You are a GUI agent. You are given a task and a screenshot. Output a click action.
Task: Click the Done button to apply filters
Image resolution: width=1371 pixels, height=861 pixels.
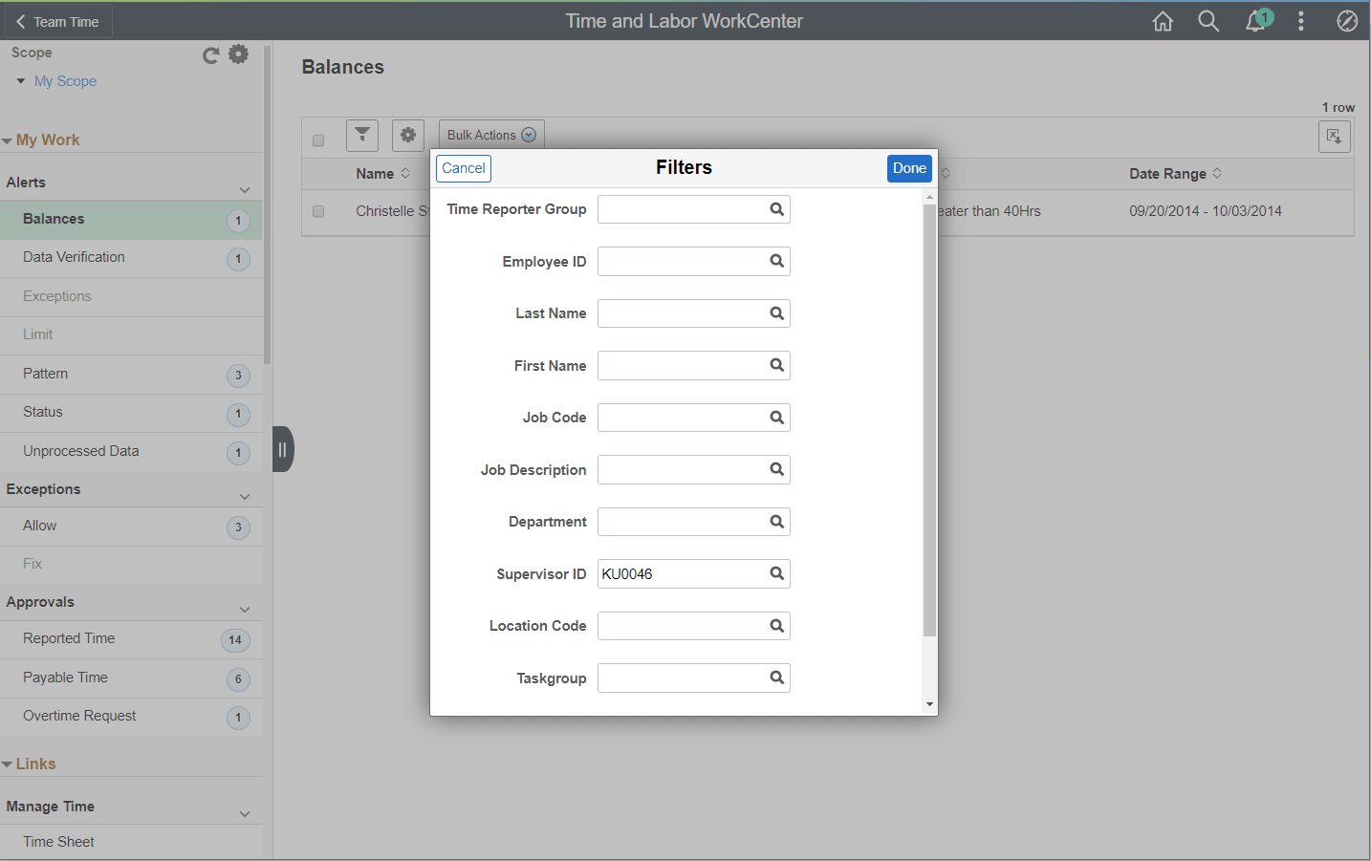[x=909, y=168]
